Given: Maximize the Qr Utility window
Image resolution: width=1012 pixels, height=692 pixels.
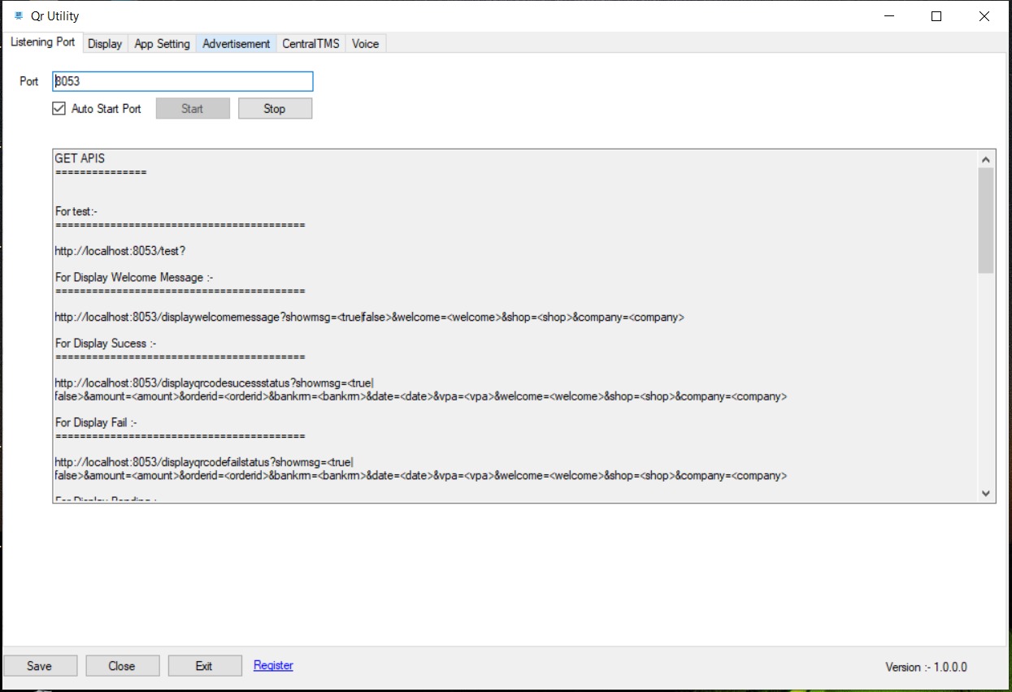Looking at the screenshot, I should pos(936,16).
